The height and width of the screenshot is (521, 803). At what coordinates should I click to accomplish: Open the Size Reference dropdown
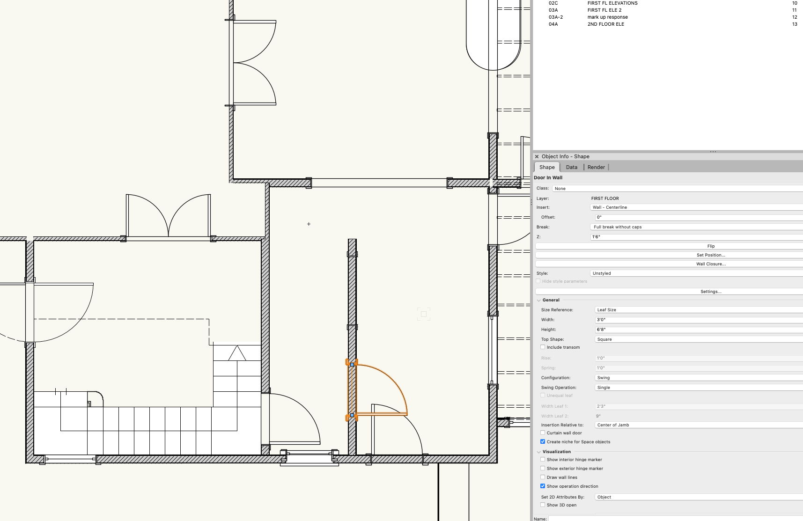click(698, 310)
